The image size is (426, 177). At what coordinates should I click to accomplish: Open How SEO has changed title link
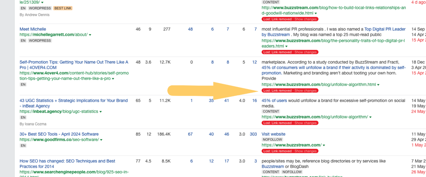[67, 164]
